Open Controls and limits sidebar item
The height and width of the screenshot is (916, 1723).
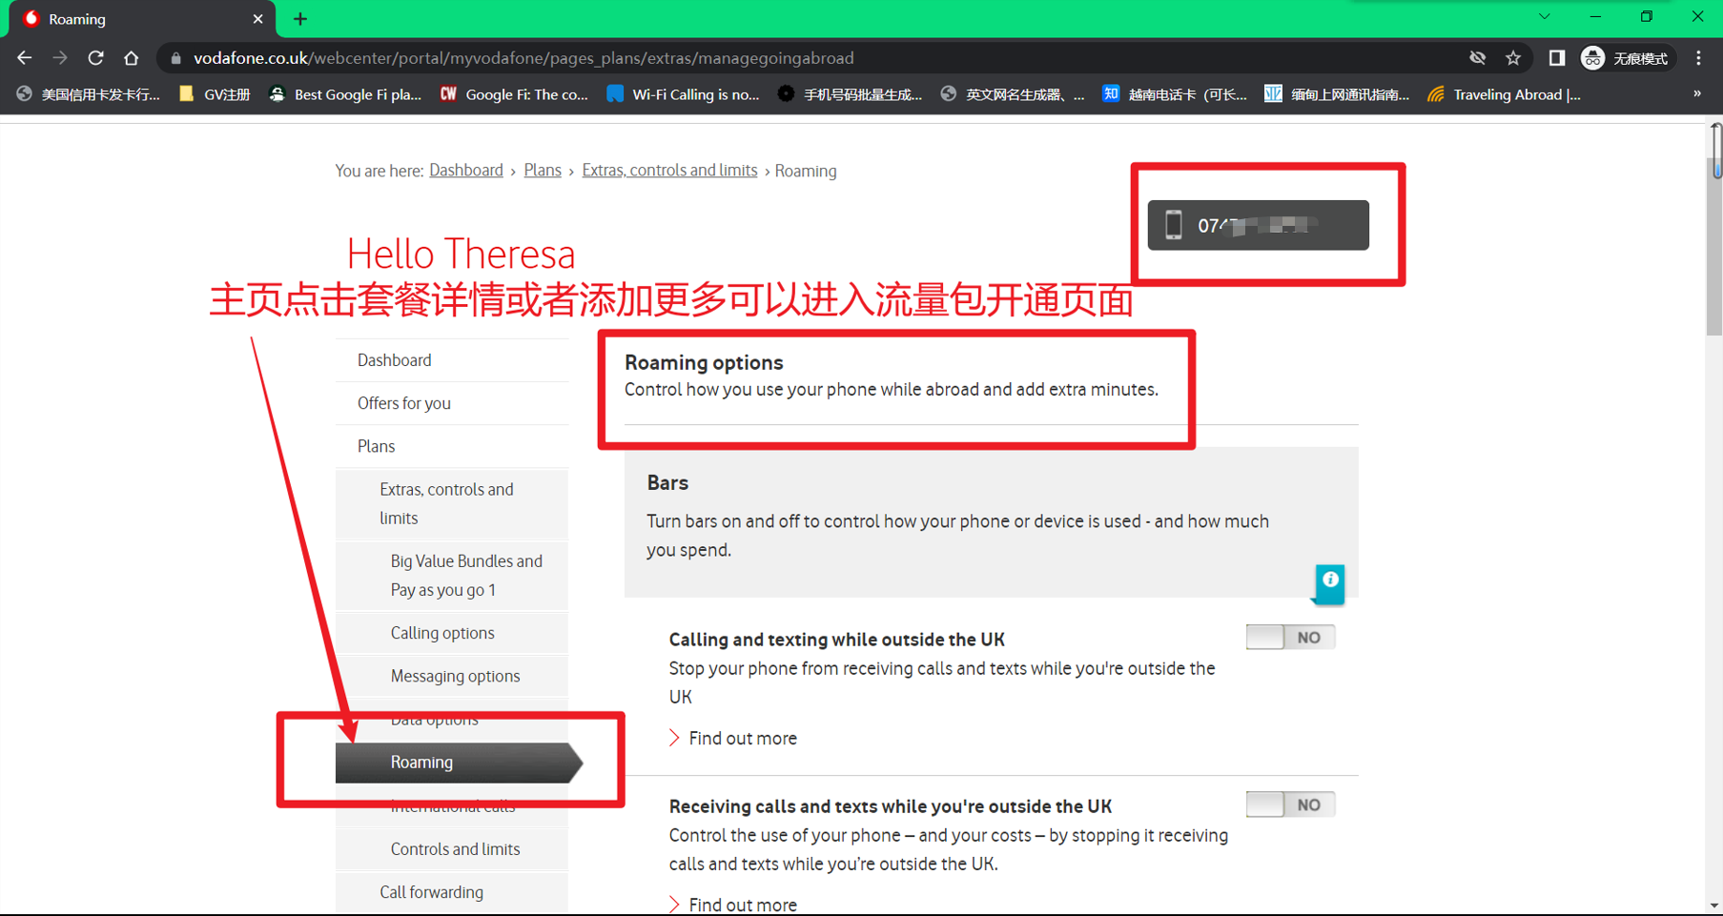(455, 849)
